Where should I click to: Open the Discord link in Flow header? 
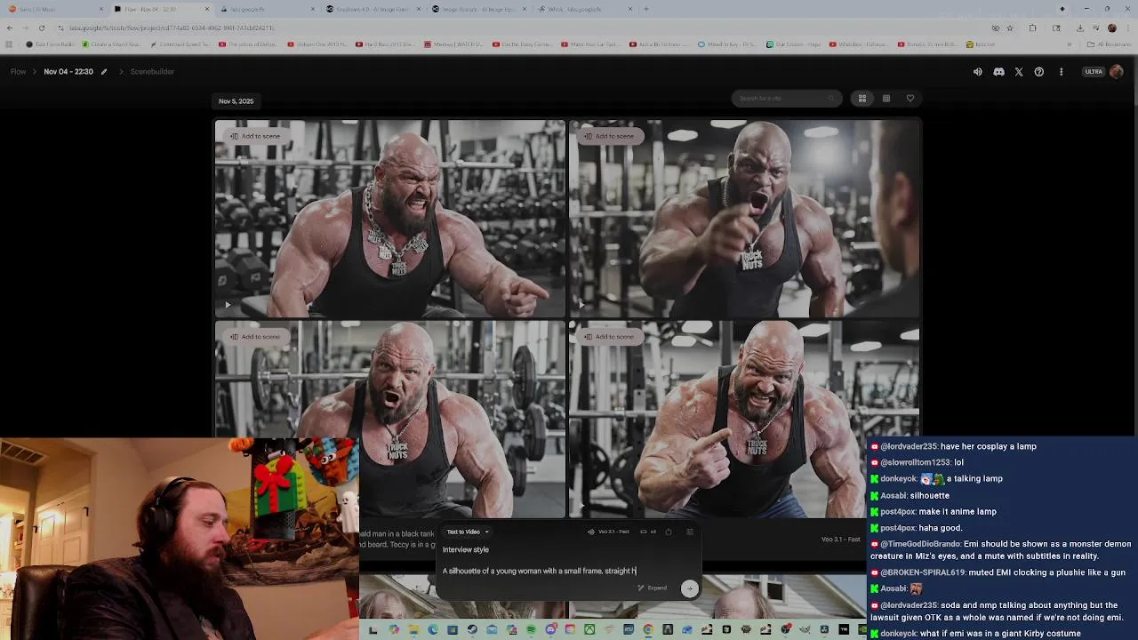(998, 72)
